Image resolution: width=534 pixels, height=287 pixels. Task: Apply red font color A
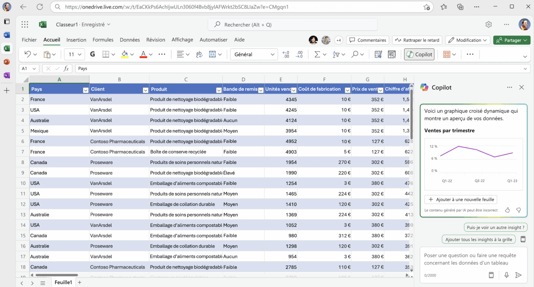pyautogui.click(x=143, y=54)
